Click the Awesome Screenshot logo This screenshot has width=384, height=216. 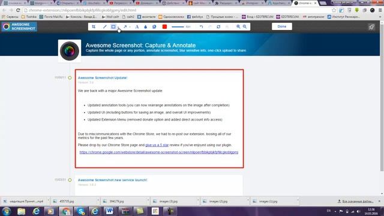[19, 26]
